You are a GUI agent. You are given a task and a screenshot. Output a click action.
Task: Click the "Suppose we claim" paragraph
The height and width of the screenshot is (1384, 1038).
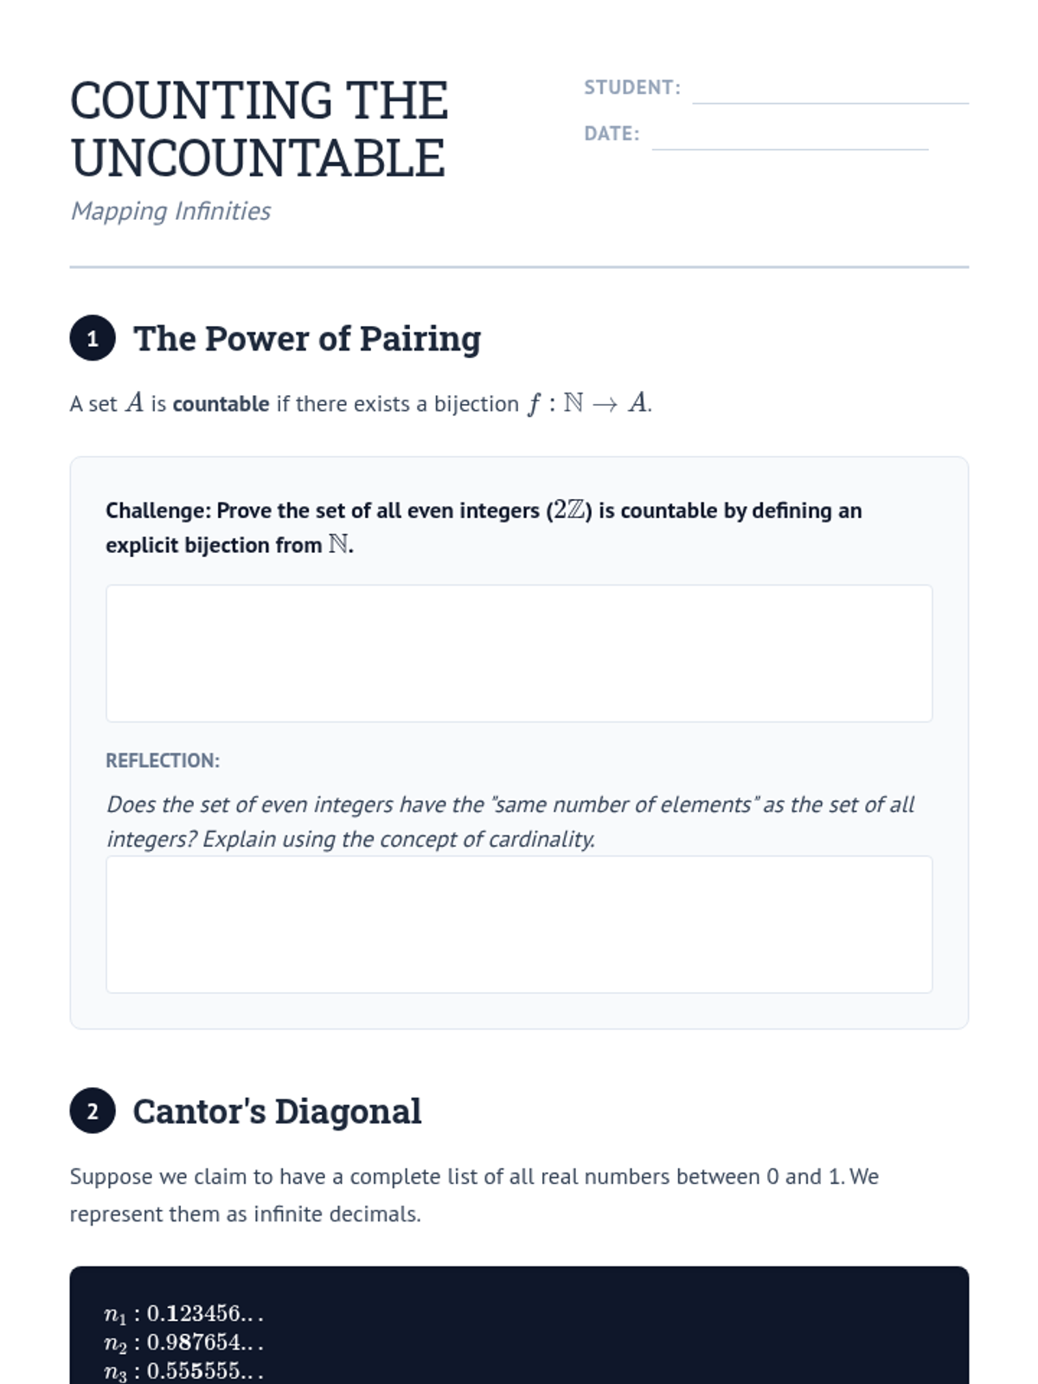tap(474, 1195)
